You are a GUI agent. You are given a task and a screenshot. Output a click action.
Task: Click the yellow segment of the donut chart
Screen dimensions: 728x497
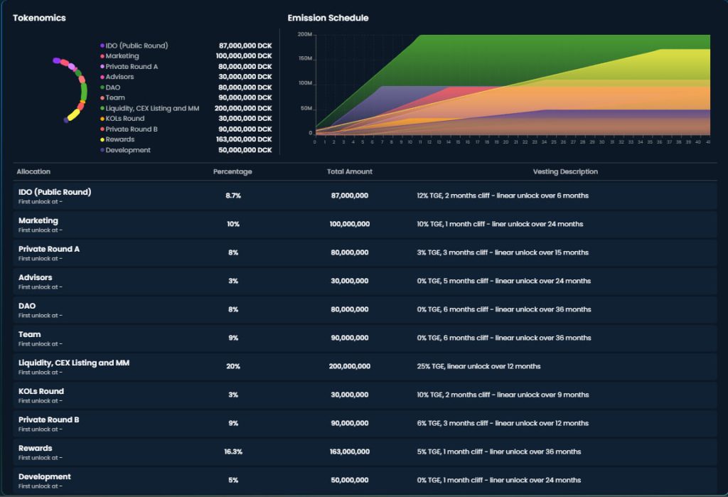(73, 114)
